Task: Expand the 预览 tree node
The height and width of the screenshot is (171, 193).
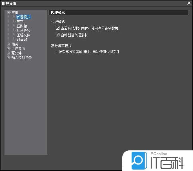Action: tap(8, 44)
